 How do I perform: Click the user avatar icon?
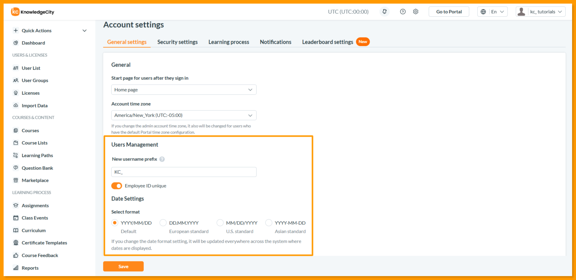pyautogui.click(x=522, y=12)
